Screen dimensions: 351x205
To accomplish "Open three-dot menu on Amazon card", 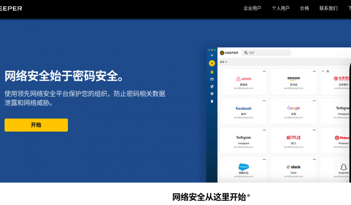I will 314,72.
